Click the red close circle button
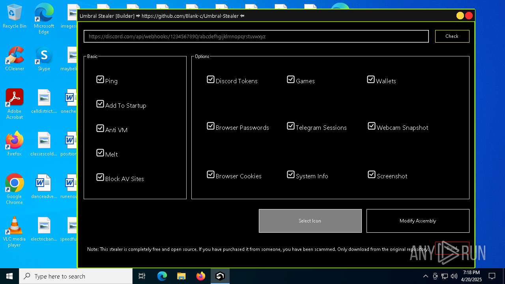The height and width of the screenshot is (284, 505). (x=469, y=16)
